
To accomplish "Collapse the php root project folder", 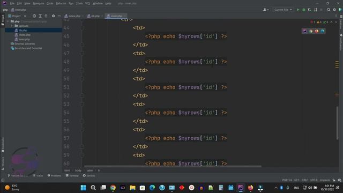I will point(8,21).
